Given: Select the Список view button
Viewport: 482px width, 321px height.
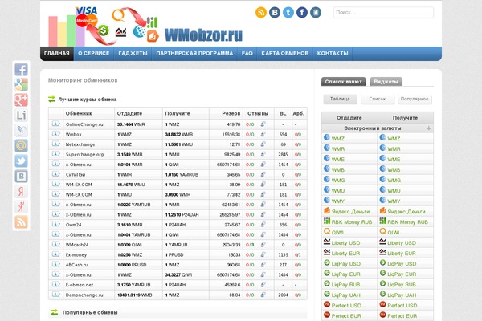Looking at the screenshot, I should click(x=378, y=99).
